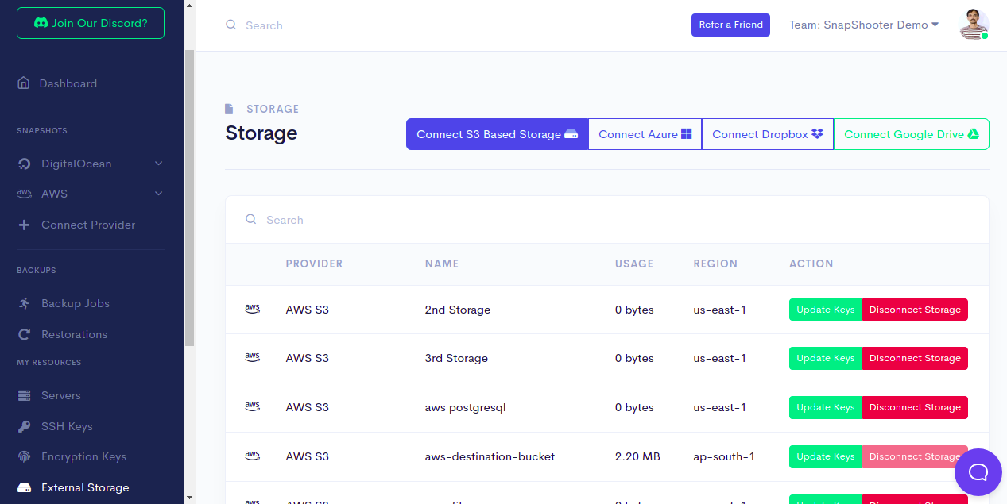Click the plus icon for Connect Provider
Image resolution: width=1007 pixels, height=504 pixels.
coord(25,225)
